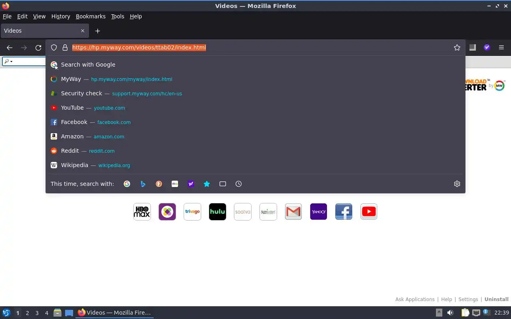The image size is (511, 319).
Task: Search this time with eBay icon
Action: coord(175,184)
